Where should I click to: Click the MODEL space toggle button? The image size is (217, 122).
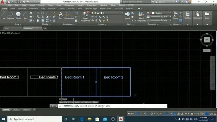[131, 114]
